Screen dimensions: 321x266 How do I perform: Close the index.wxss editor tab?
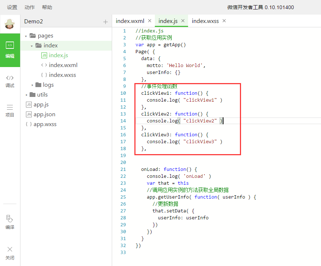tap(224, 21)
